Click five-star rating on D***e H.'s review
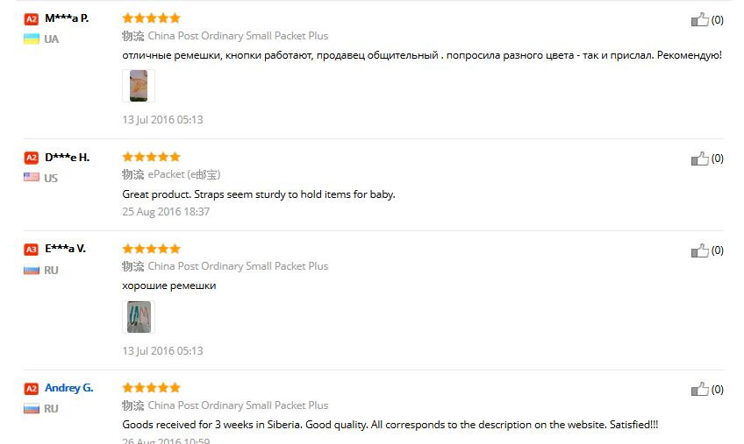This screenshot has width=744, height=444. coord(151,157)
